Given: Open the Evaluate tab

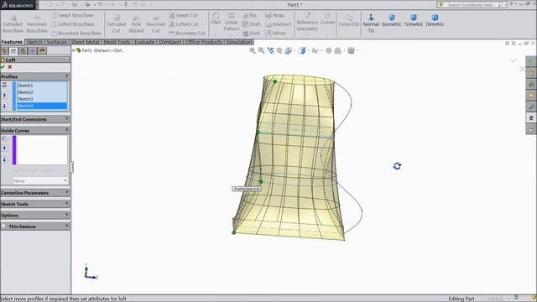Looking at the screenshot, I should (x=144, y=42).
